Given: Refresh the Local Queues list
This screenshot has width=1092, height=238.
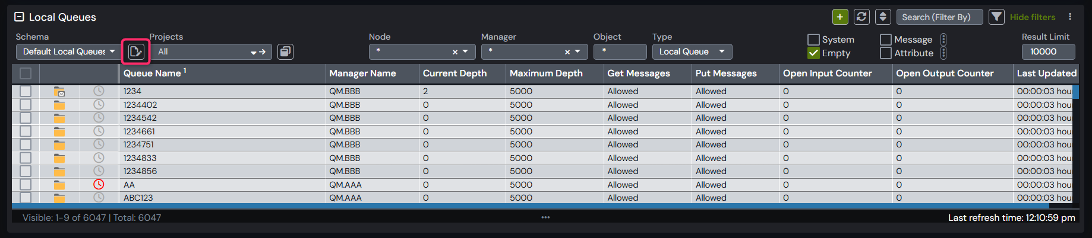Looking at the screenshot, I should [x=861, y=17].
